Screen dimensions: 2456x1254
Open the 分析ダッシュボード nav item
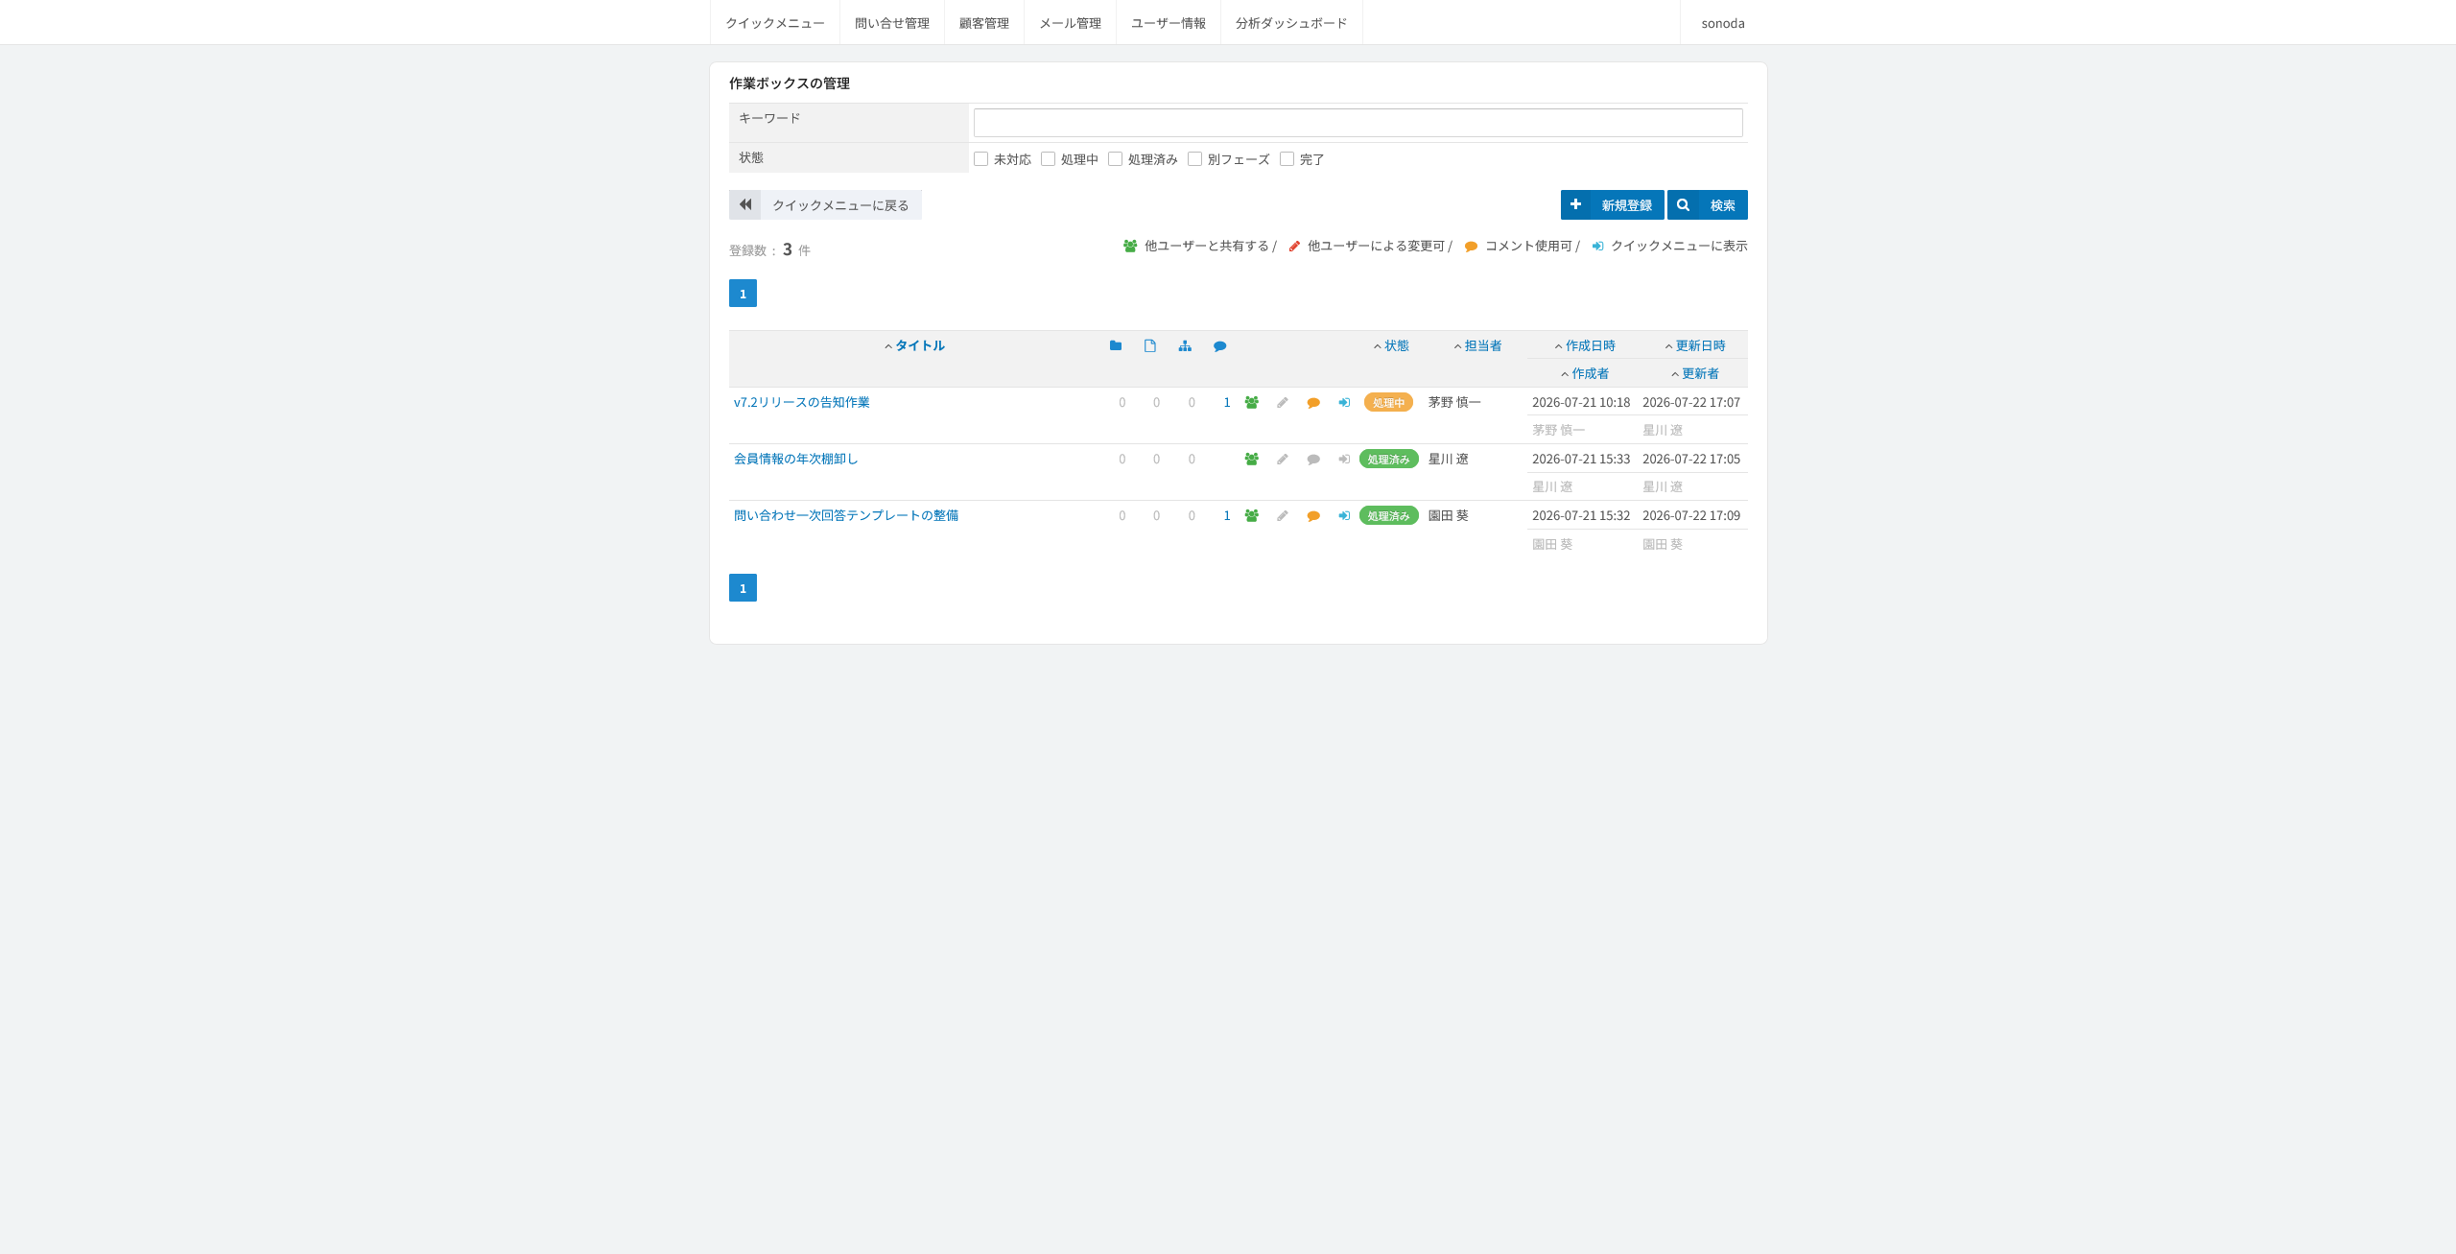pos(1291,23)
